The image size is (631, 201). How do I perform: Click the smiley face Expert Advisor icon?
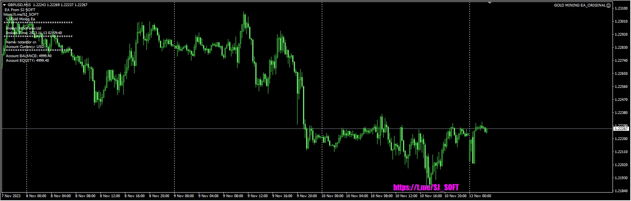608,5
